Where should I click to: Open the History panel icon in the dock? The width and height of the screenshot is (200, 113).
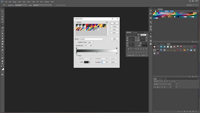tap(151, 11)
